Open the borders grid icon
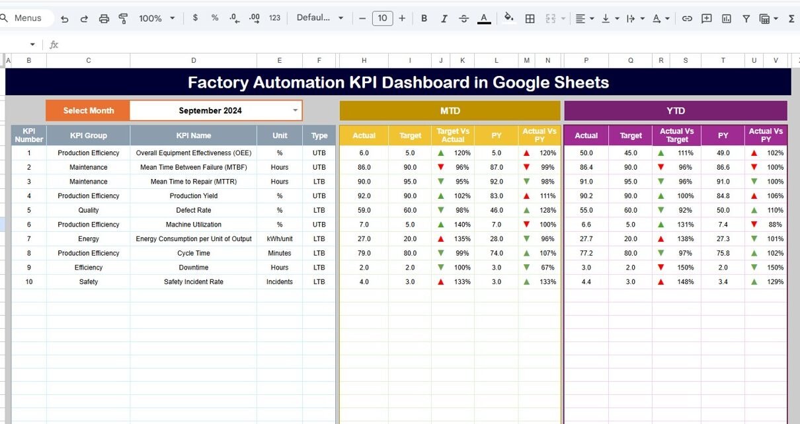 (x=530, y=18)
